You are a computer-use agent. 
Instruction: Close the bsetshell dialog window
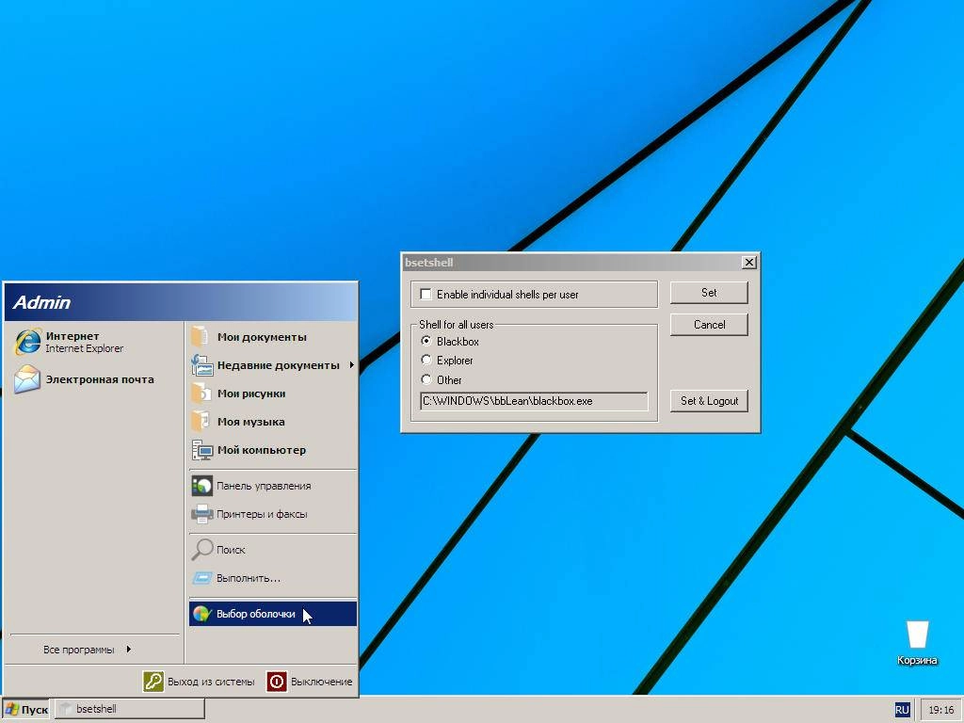(x=748, y=263)
